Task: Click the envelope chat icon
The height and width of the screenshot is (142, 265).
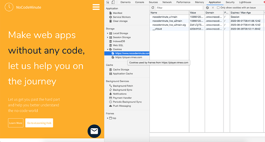Action: 94,131
